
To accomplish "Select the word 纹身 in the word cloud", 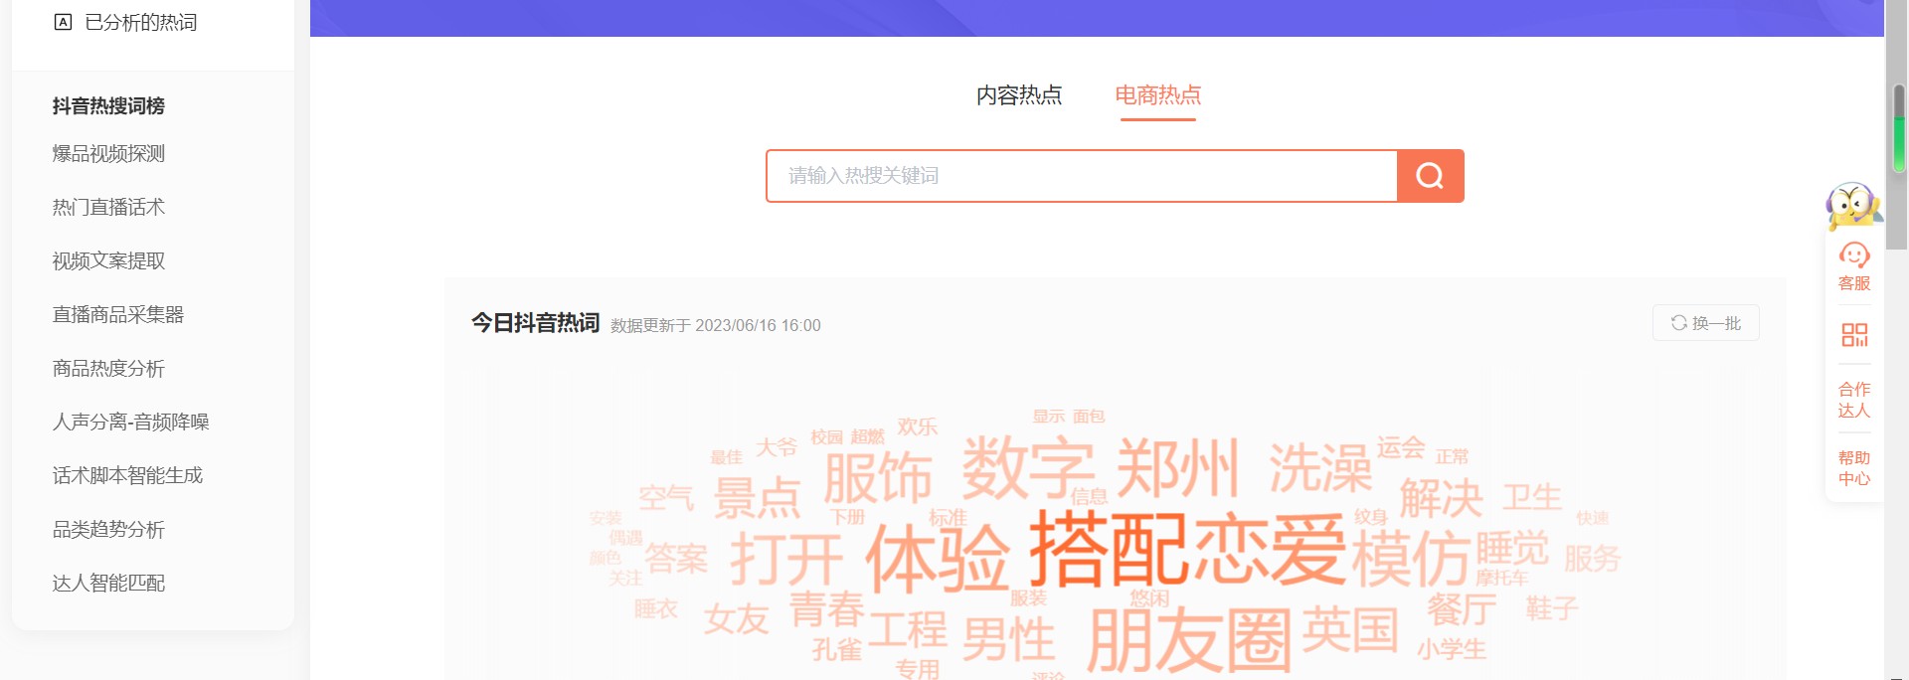I will point(1371,517).
